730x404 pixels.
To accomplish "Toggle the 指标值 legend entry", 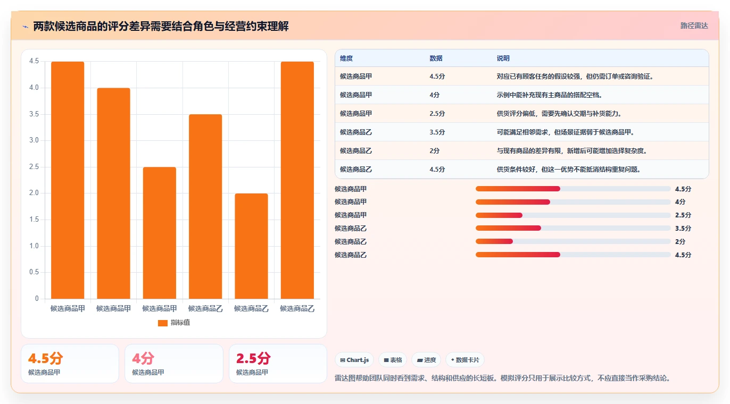I will coord(174,323).
